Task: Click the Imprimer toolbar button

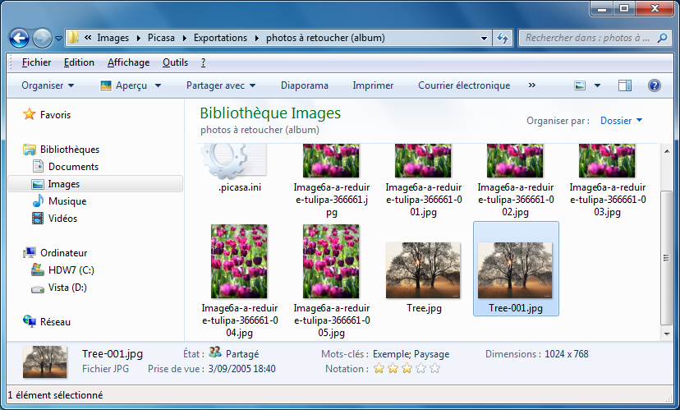Action: pyautogui.click(x=373, y=85)
